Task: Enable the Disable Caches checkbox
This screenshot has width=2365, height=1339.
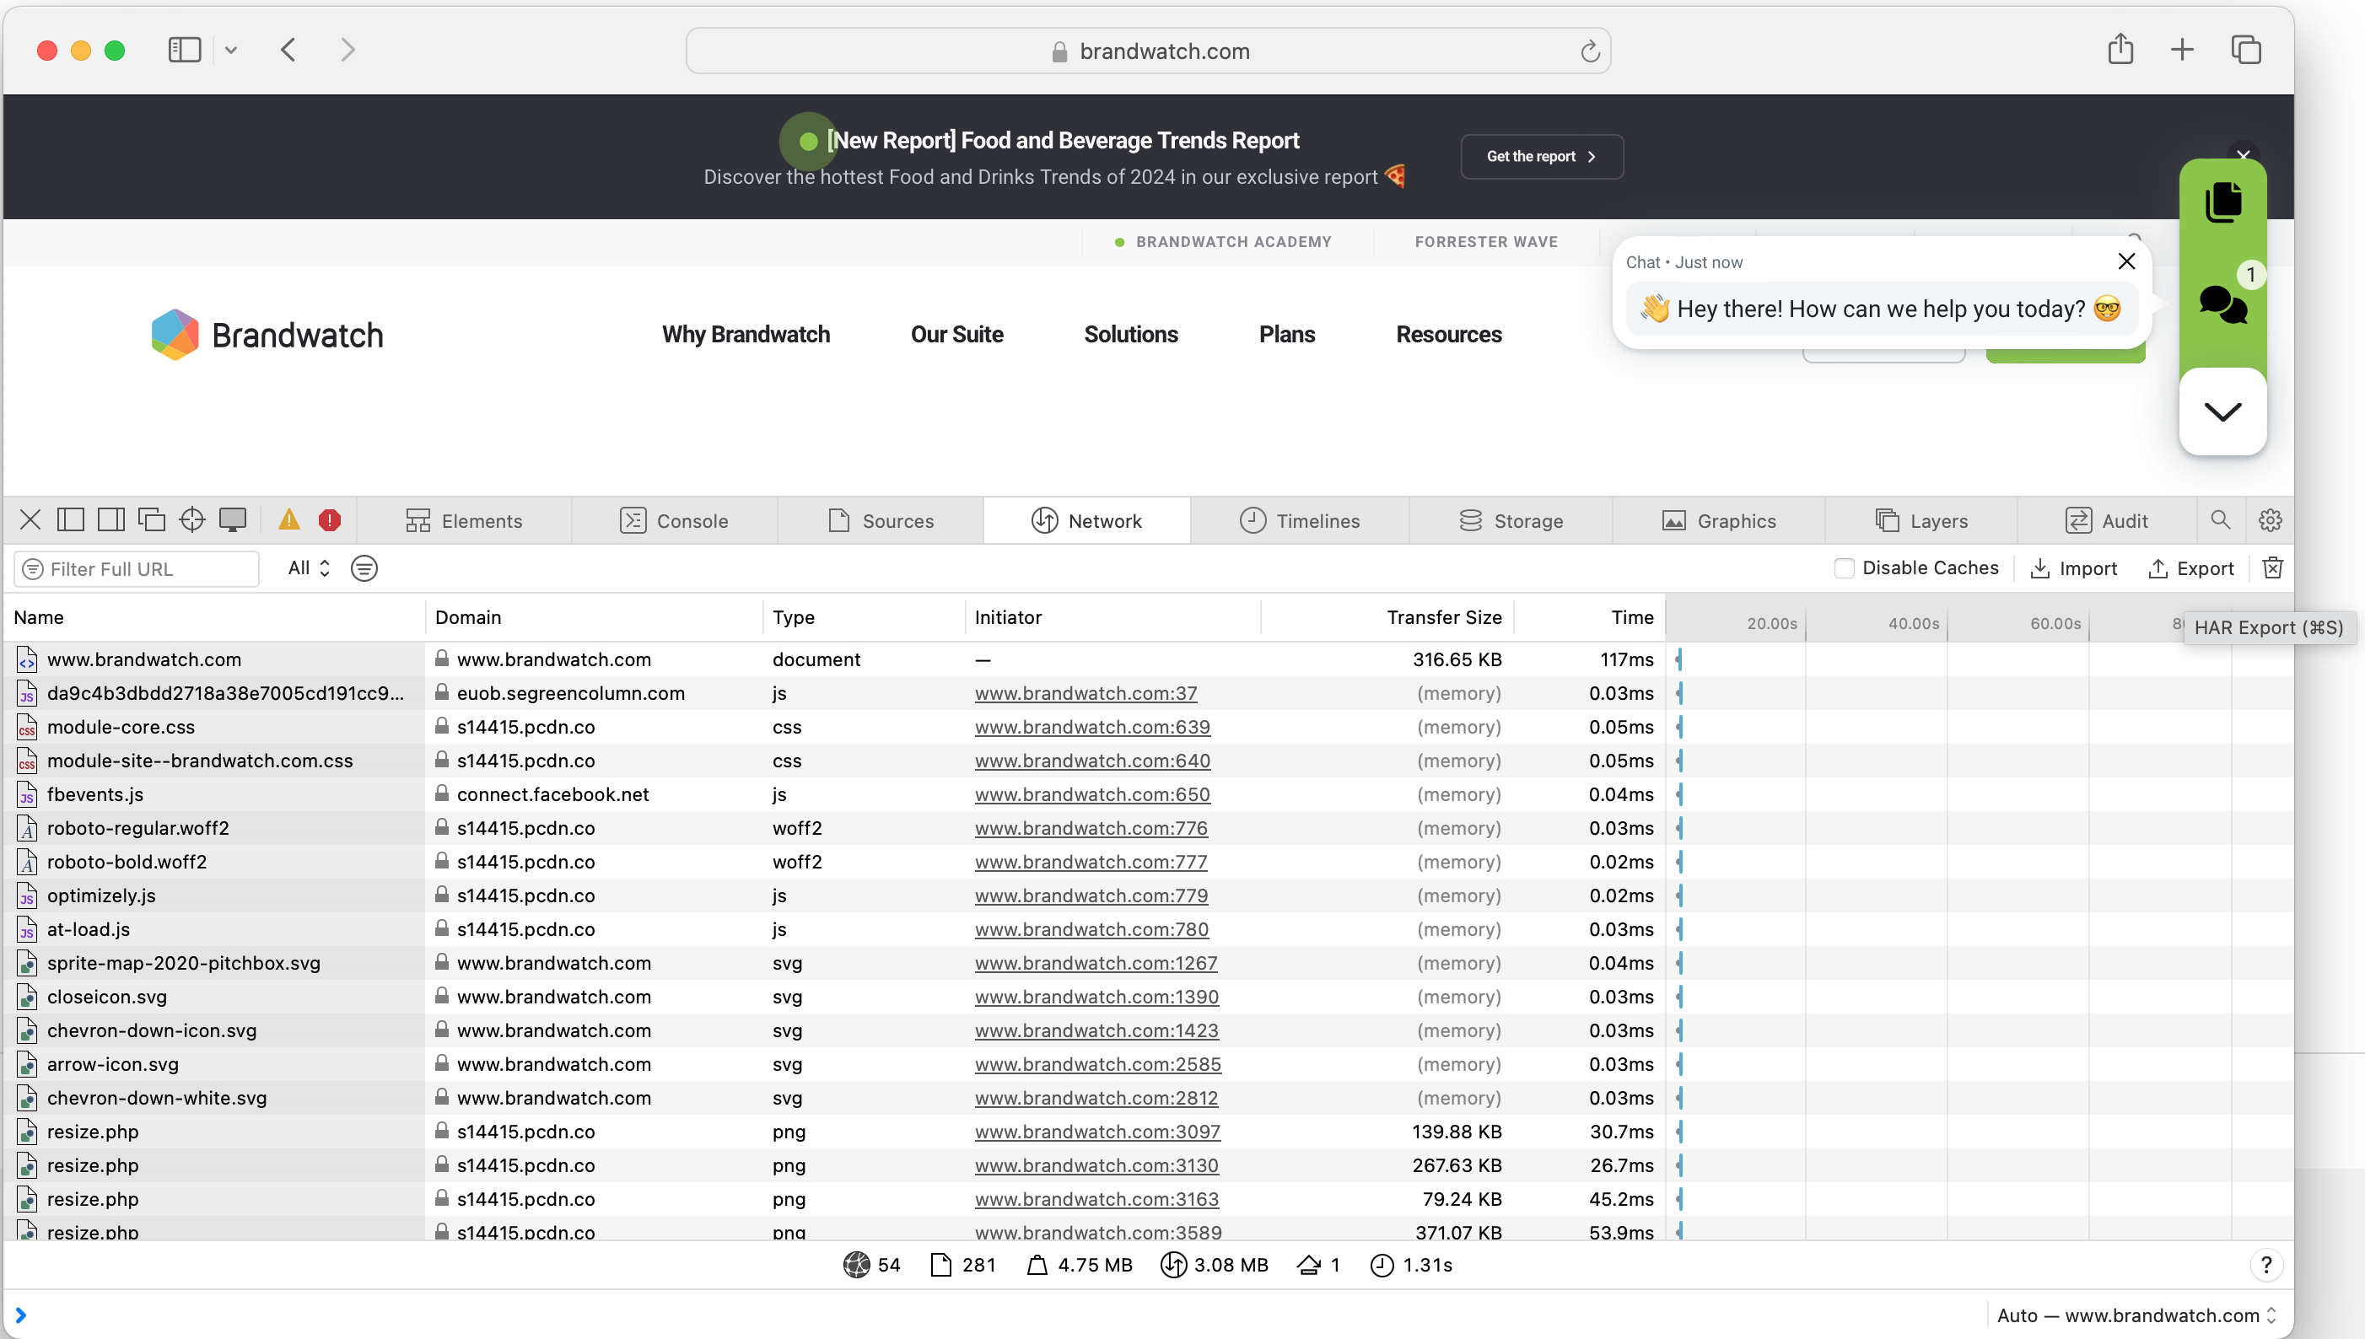Action: click(x=1844, y=568)
